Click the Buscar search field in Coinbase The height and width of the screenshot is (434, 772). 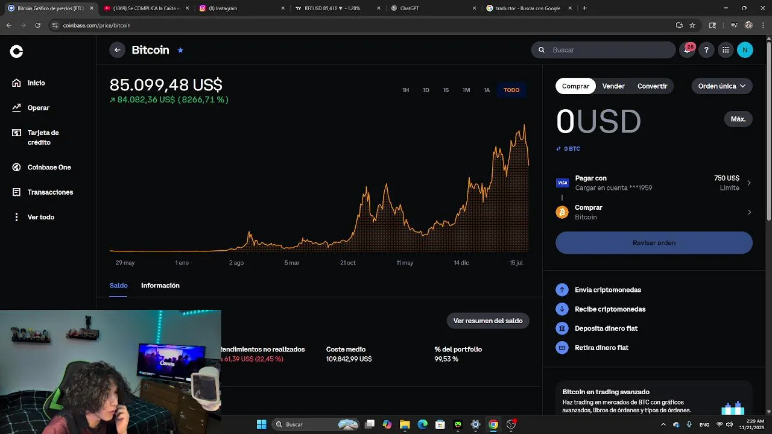click(603, 50)
